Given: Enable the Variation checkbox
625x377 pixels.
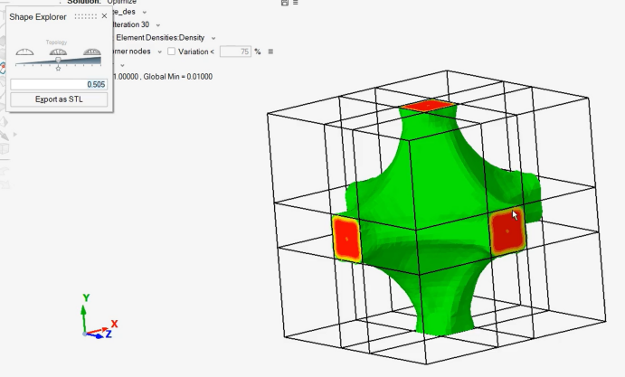Looking at the screenshot, I should point(171,52).
